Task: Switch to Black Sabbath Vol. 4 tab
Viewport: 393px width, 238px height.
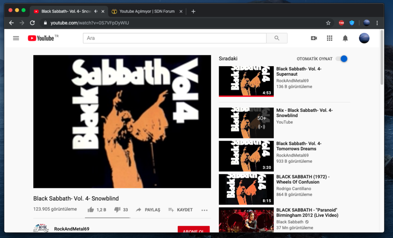Action: tap(66, 11)
